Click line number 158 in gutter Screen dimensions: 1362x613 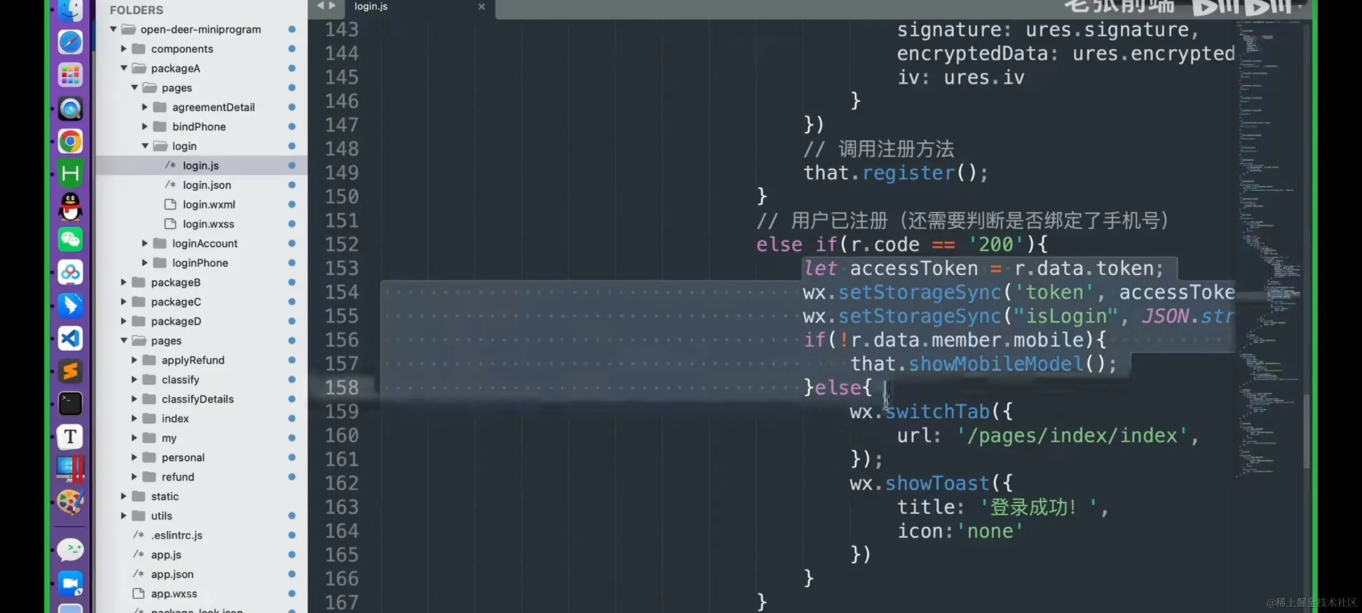coord(342,388)
